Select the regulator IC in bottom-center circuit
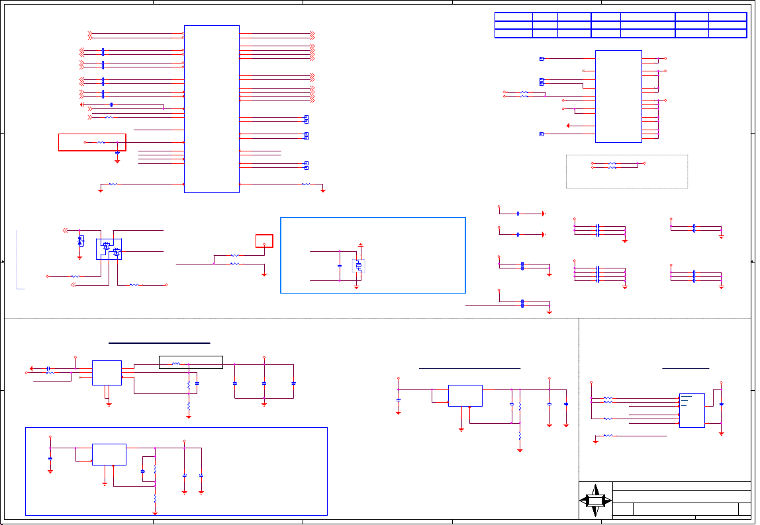Image resolution: width=760 pixels, height=525 pixels. coord(465,395)
